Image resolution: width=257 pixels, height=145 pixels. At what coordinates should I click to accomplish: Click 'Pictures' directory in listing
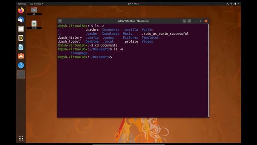131,37
